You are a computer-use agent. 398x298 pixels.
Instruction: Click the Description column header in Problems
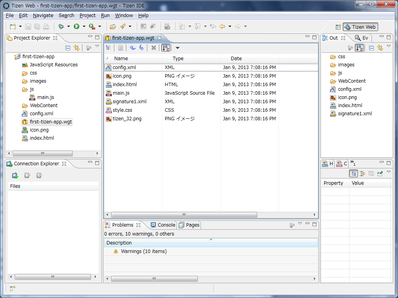click(x=211, y=243)
